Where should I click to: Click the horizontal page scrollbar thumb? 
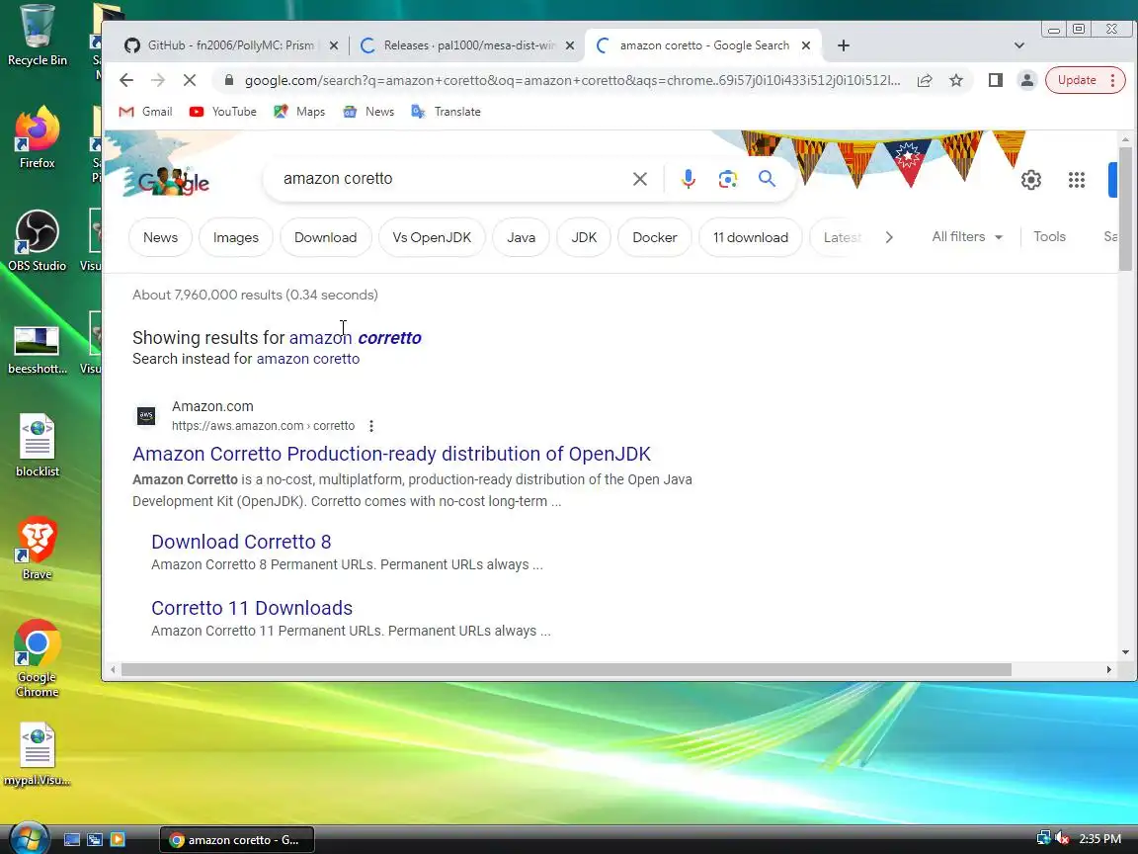pyautogui.click(x=566, y=669)
